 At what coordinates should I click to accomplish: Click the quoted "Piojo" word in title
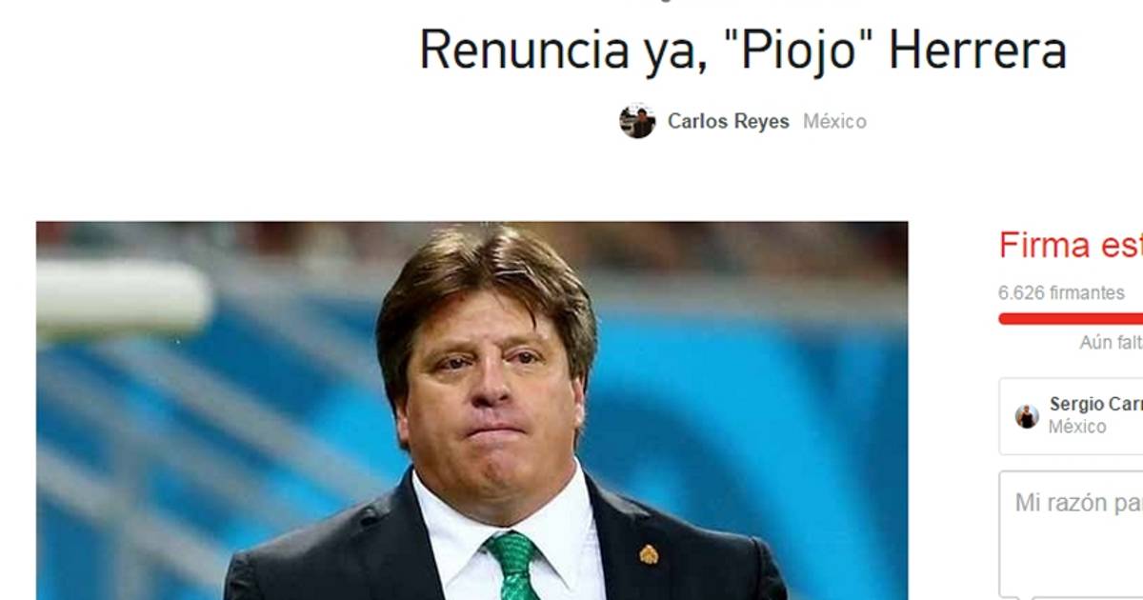[796, 51]
